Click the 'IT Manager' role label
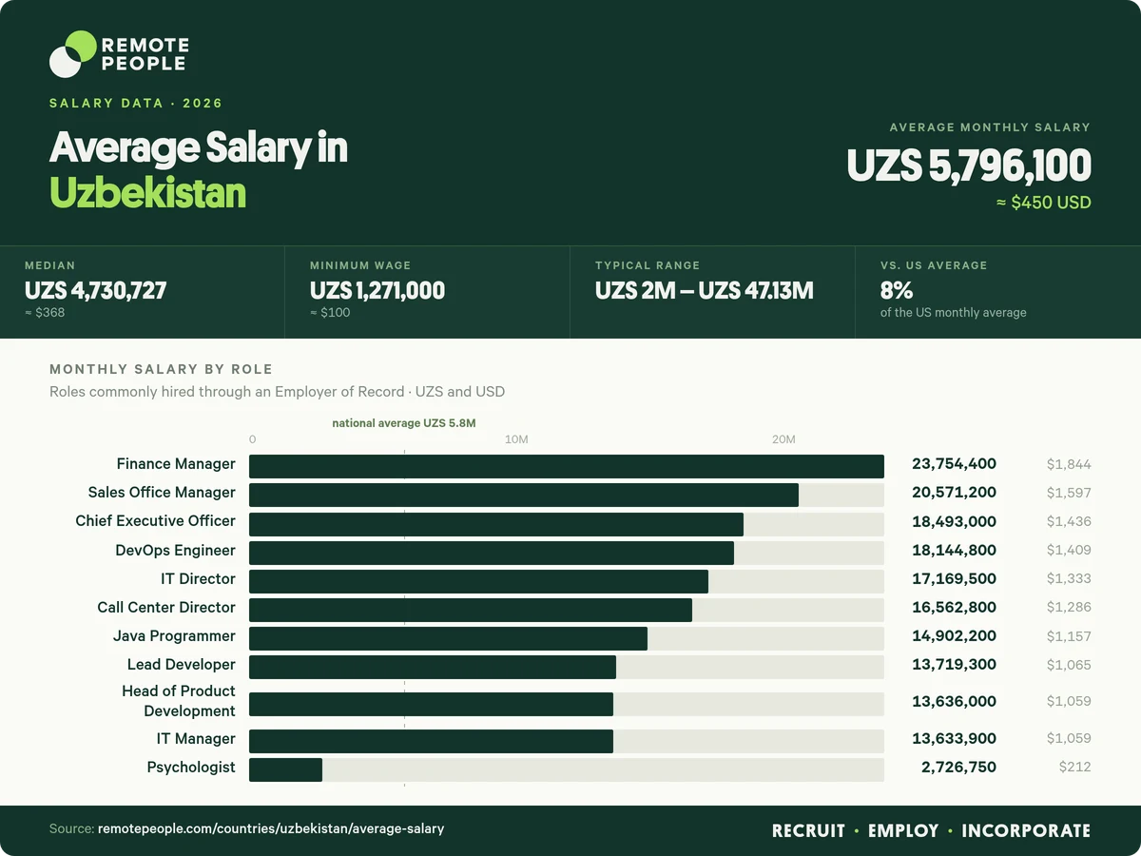This screenshot has width=1141, height=856. [x=196, y=739]
